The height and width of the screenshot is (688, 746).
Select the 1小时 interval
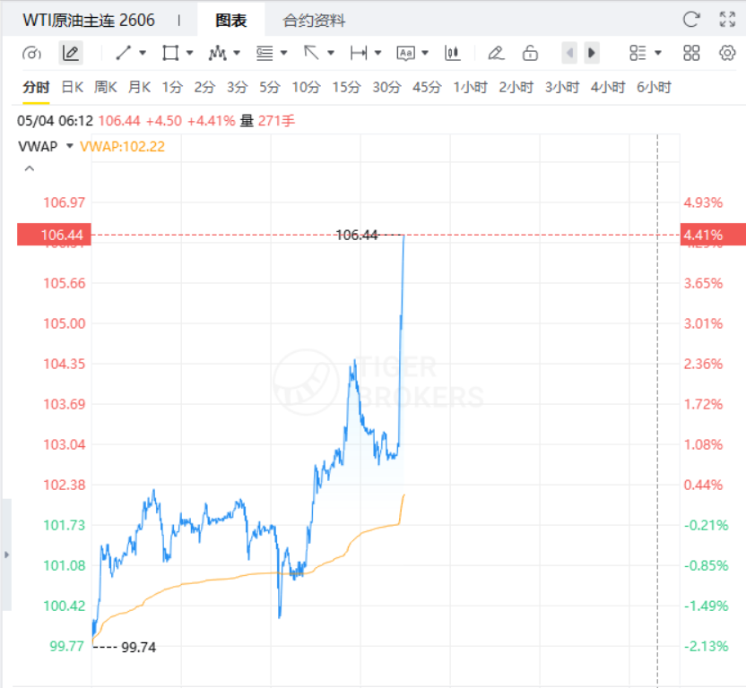470,88
